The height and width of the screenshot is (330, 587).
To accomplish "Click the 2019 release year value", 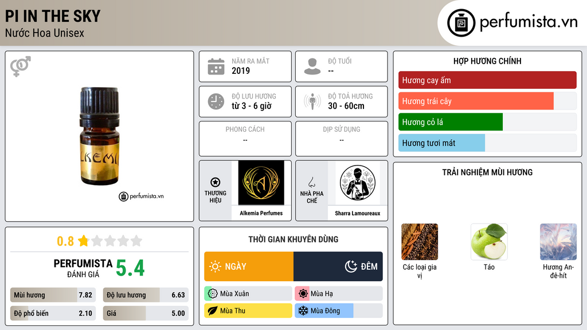I will coord(241,70).
